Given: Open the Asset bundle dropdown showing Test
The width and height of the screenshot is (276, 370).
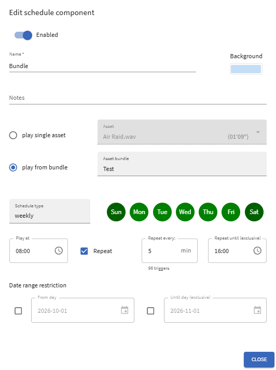Looking at the screenshot, I should click(x=182, y=164).
